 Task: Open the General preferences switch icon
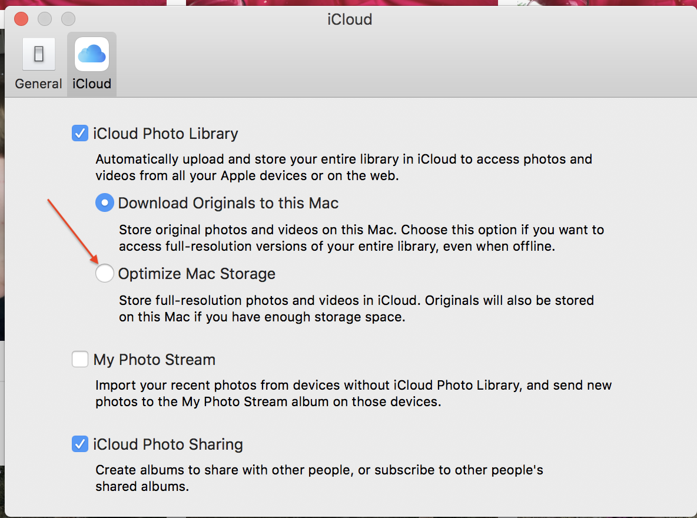coord(39,54)
